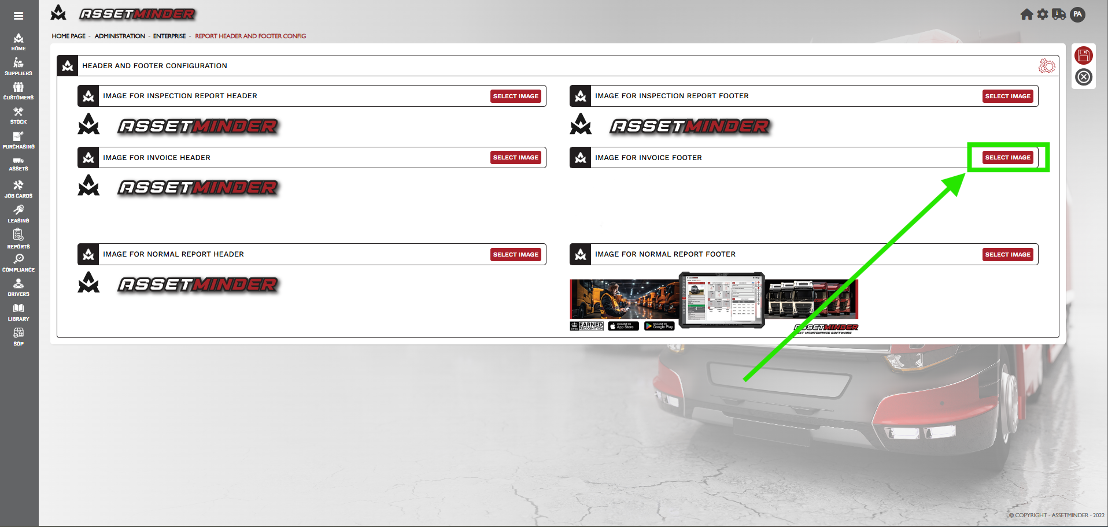Open Compliance from the sidebar
Screen dimensions: 1108x527
click(19, 263)
